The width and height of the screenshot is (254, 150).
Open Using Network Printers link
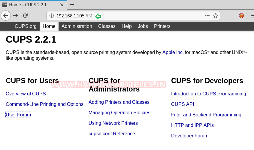[x=113, y=123]
